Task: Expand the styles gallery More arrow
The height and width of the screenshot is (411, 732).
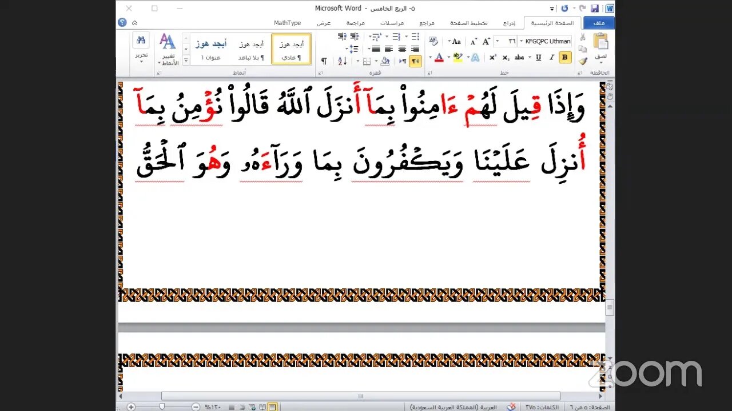Action: pyautogui.click(x=186, y=61)
